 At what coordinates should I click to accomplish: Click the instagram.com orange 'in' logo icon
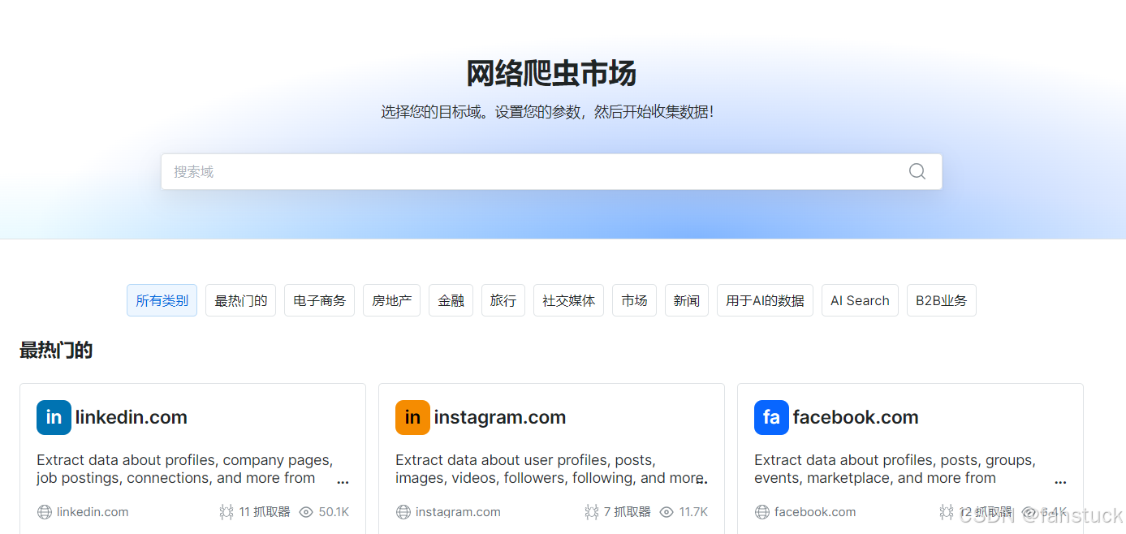(412, 417)
